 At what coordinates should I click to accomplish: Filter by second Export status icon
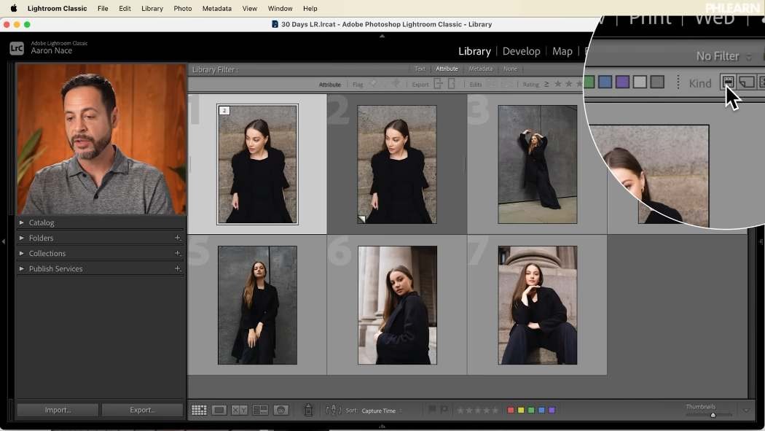tap(451, 84)
